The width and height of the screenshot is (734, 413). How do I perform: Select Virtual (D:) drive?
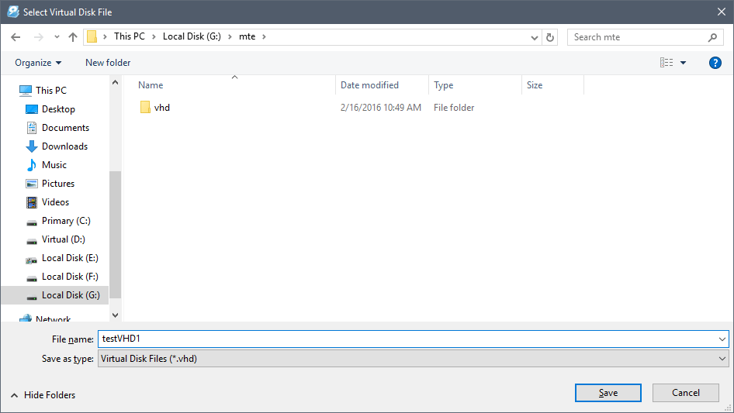point(63,239)
